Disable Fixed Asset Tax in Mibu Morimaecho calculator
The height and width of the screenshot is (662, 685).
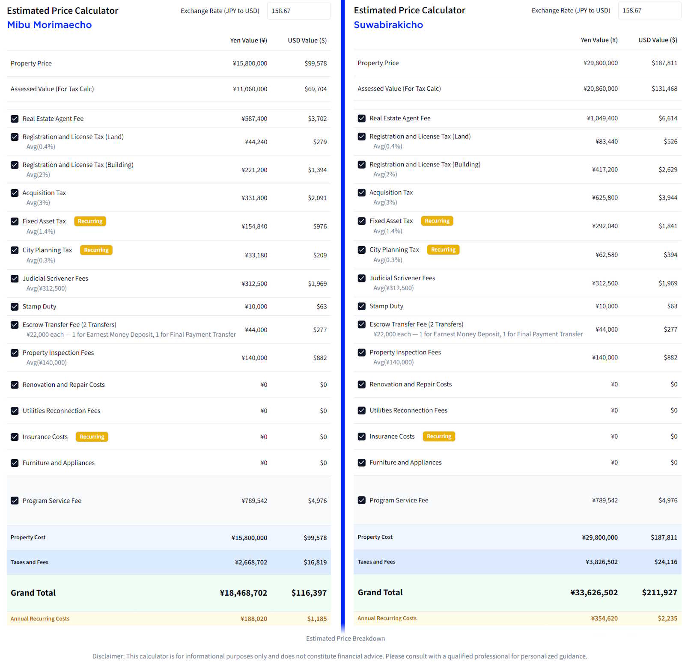[15, 221]
